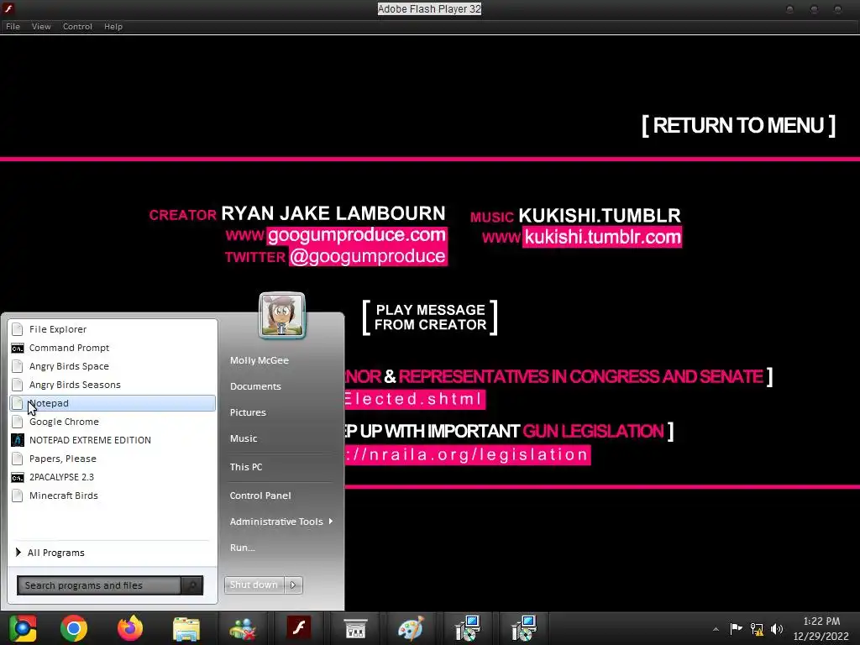Click the volume speaker tray icon
The image size is (860, 645).
pyautogui.click(x=777, y=629)
